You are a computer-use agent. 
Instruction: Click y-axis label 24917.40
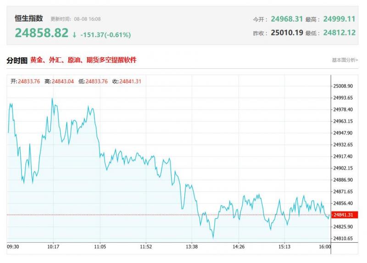pyautogui.click(x=343, y=157)
